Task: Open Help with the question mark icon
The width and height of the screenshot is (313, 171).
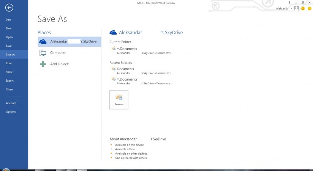Action: [289, 3]
